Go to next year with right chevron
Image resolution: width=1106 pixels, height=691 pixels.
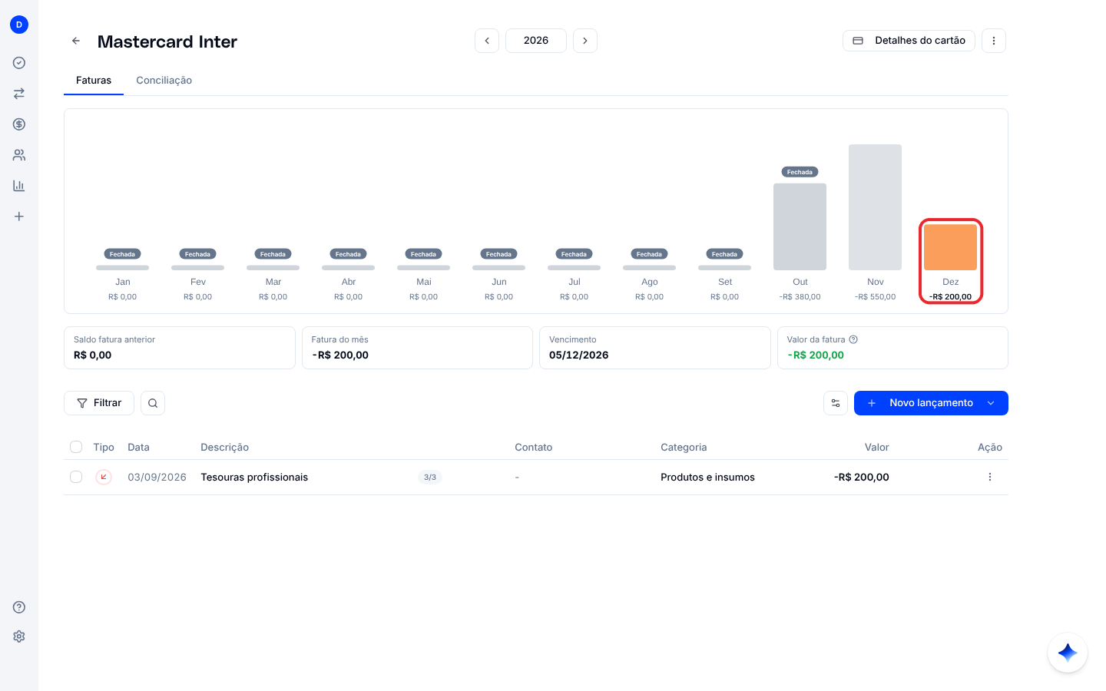(585, 41)
